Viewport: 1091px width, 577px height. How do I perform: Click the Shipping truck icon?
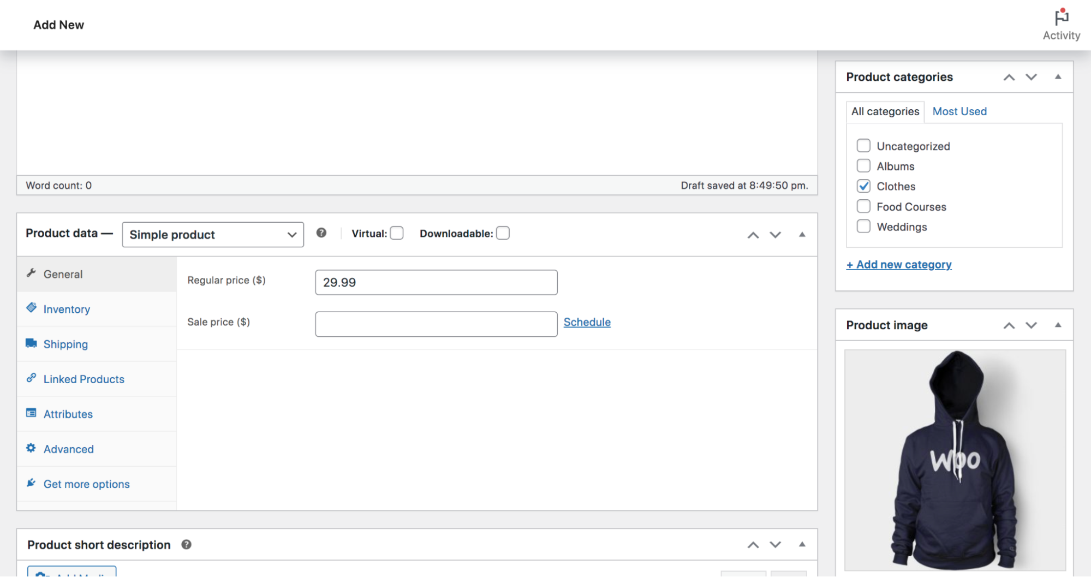pos(31,343)
